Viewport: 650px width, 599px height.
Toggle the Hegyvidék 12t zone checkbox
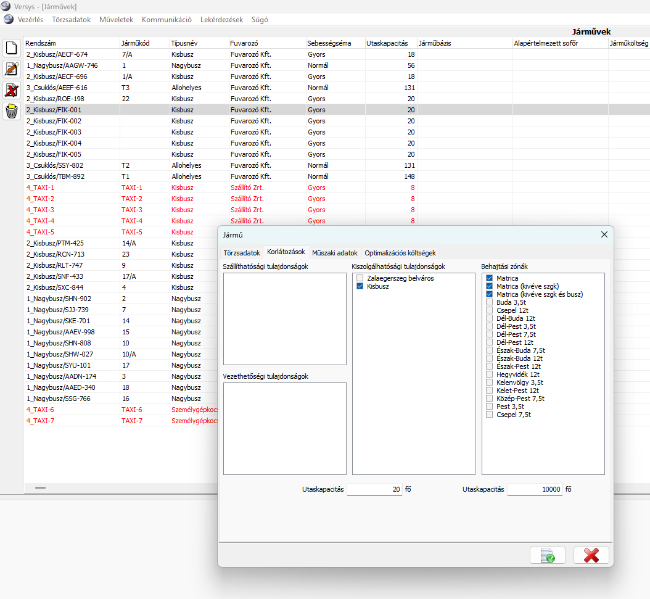click(490, 374)
